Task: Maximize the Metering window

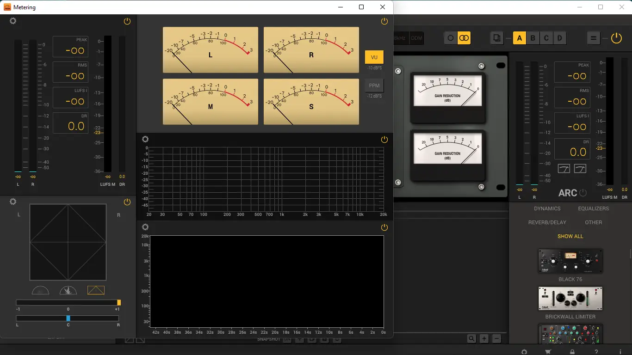Action: (x=361, y=7)
